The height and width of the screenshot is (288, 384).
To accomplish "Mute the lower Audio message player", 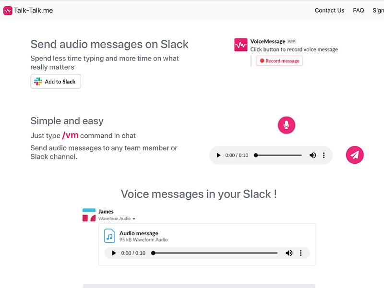I will 289,253.
